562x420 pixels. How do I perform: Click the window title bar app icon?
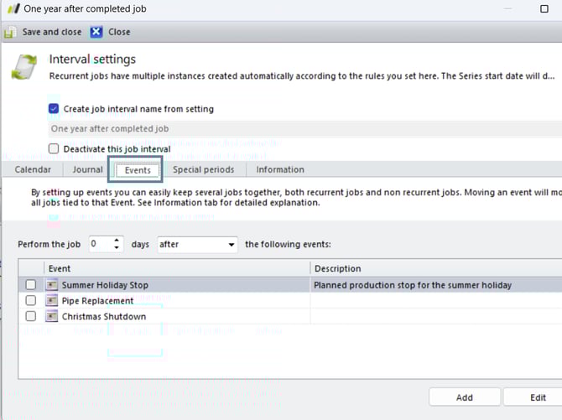(x=10, y=8)
